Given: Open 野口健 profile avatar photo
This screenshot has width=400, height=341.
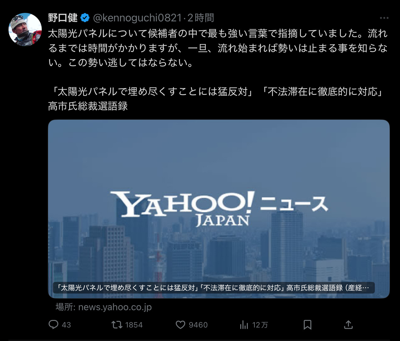Looking at the screenshot, I should pos(25,30).
